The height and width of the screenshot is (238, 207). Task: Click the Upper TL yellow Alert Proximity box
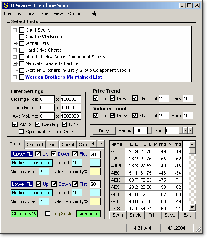[95, 172]
